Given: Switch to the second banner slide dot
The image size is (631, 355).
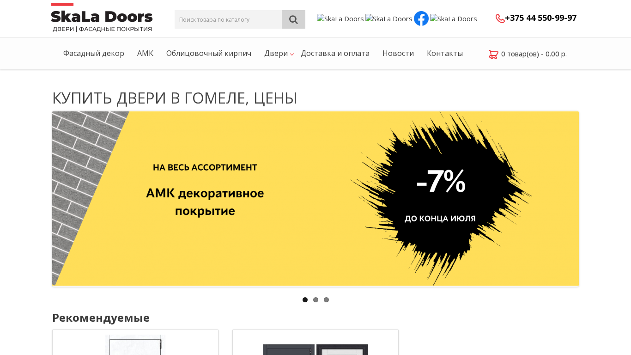Looking at the screenshot, I should point(315,300).
